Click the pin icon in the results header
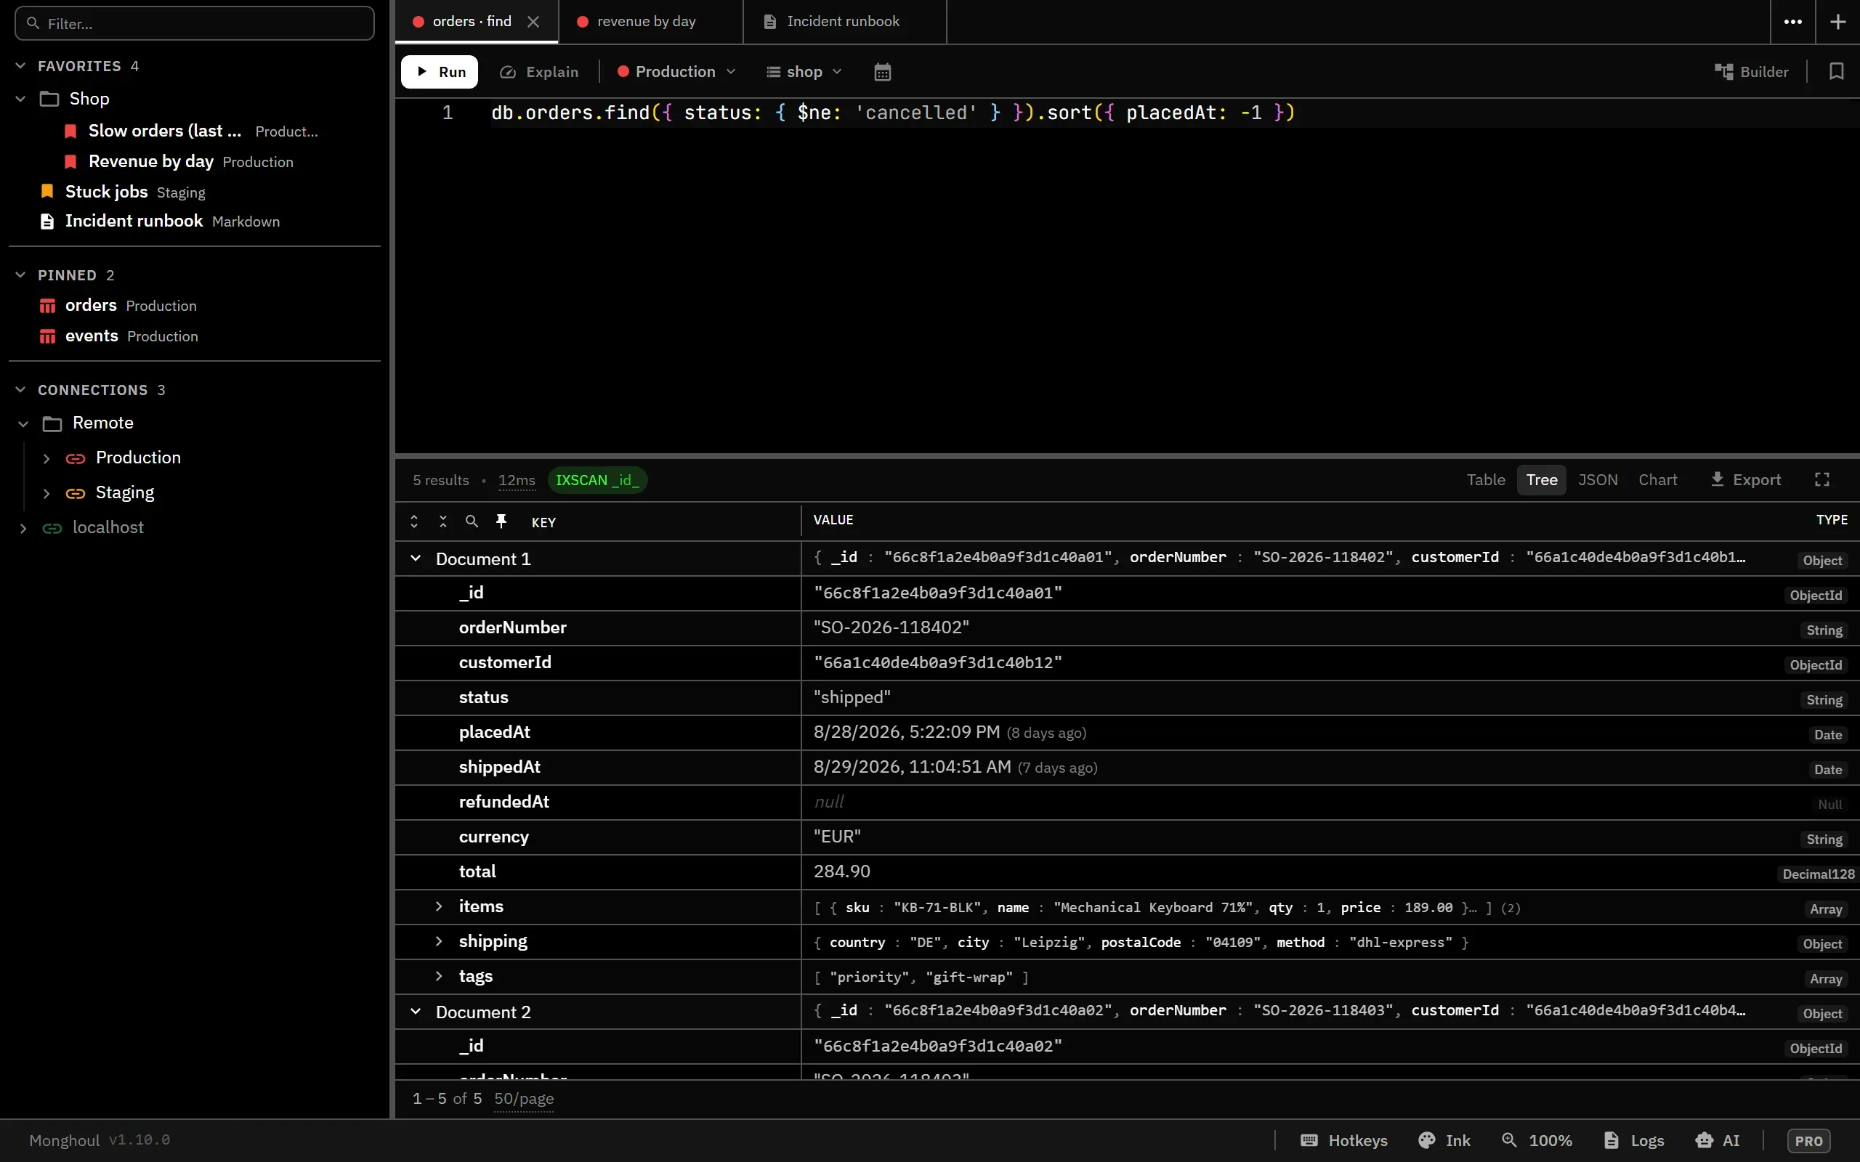Screen dimensions: 1860x1162 tap(501, 521)
